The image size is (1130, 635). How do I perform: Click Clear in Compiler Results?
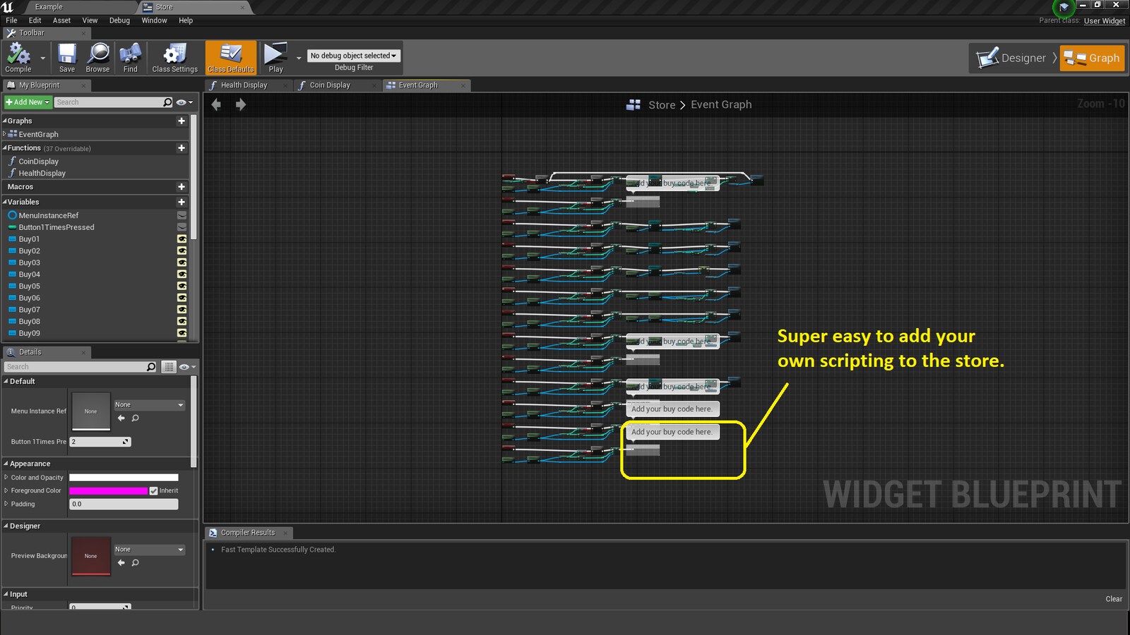[1114, 598]
